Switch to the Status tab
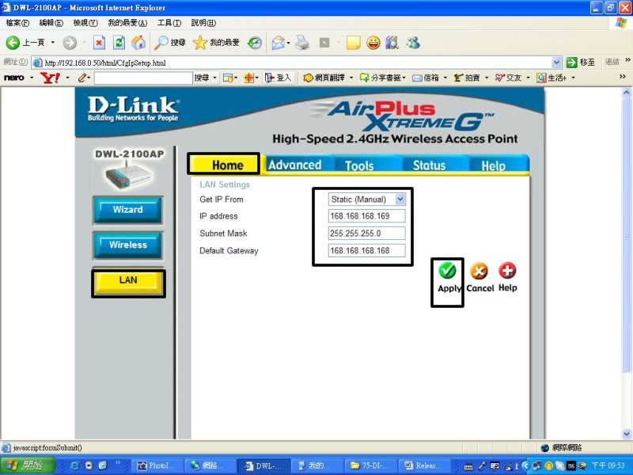The image size is (633, 475). pyautogui.click(x=429, y=165)
